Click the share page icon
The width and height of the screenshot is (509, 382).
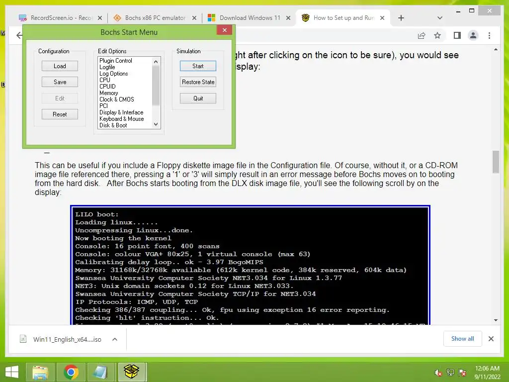click(422, 35)
